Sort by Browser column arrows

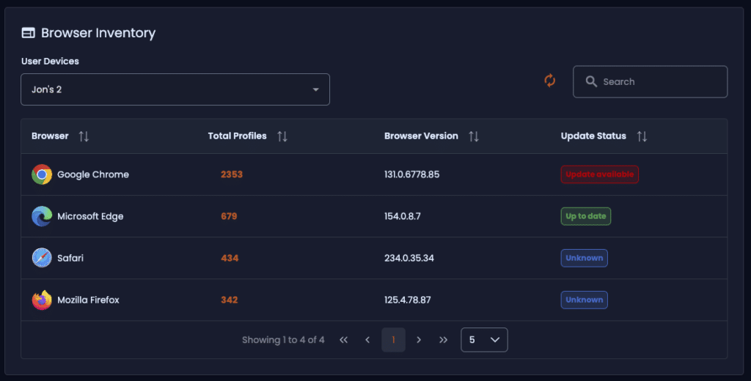(84, 136)
